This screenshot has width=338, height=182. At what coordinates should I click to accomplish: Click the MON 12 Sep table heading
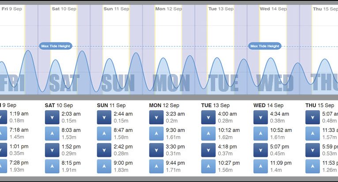click(x=164, y=106)
